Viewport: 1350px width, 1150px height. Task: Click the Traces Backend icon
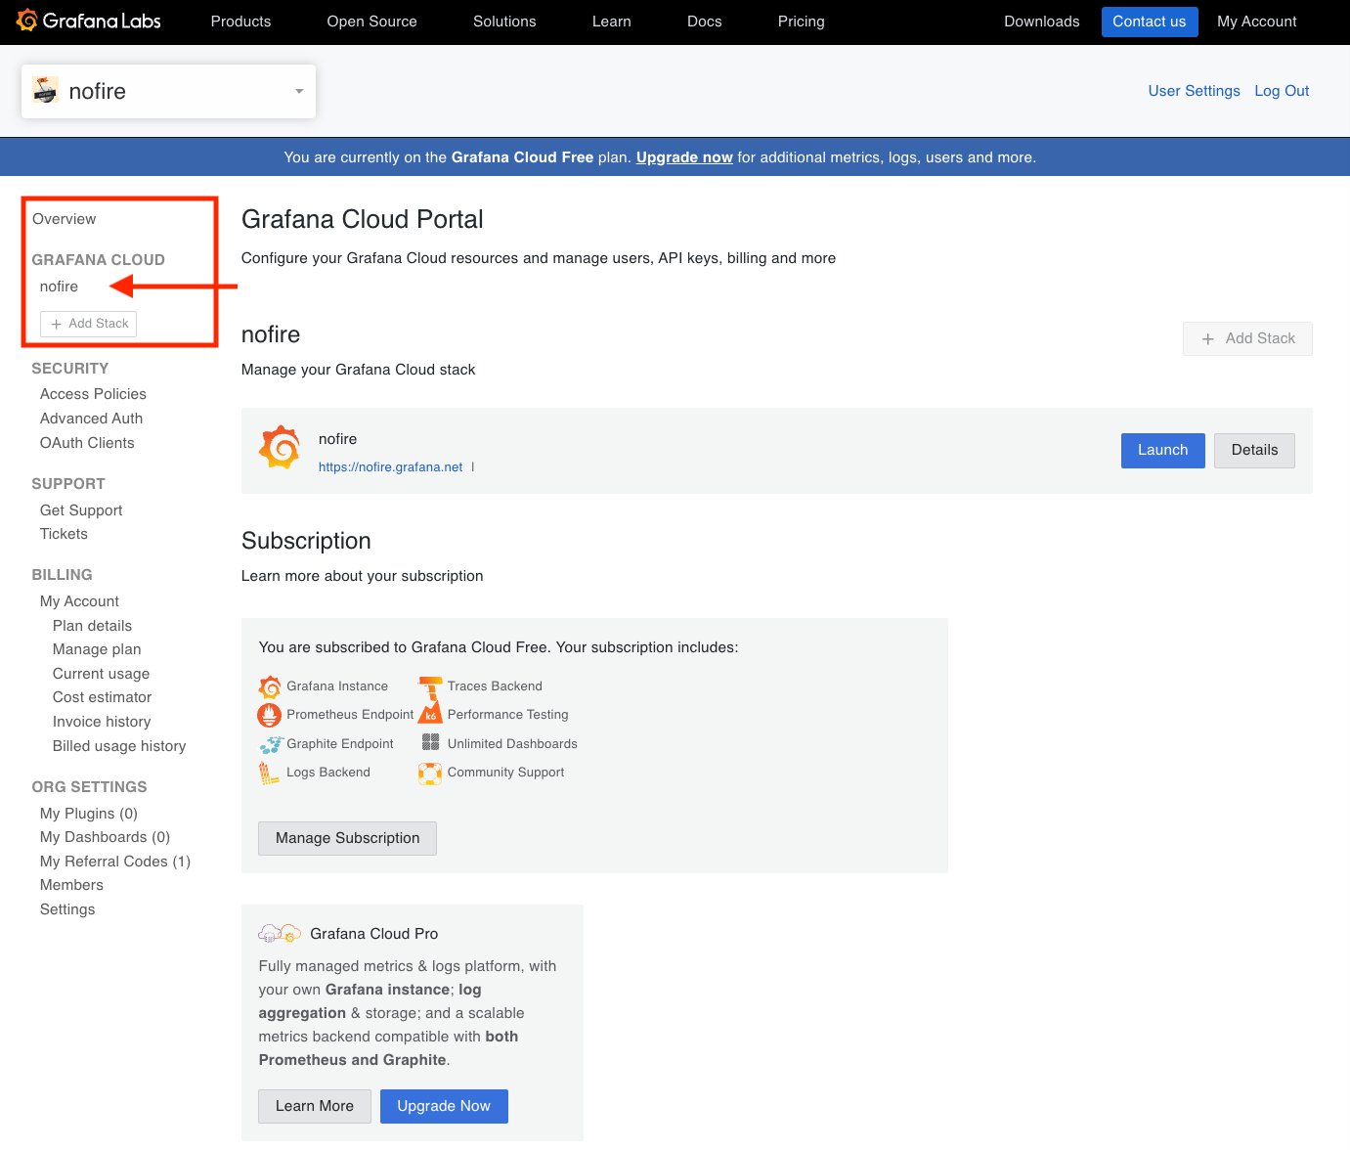(431, 686)
